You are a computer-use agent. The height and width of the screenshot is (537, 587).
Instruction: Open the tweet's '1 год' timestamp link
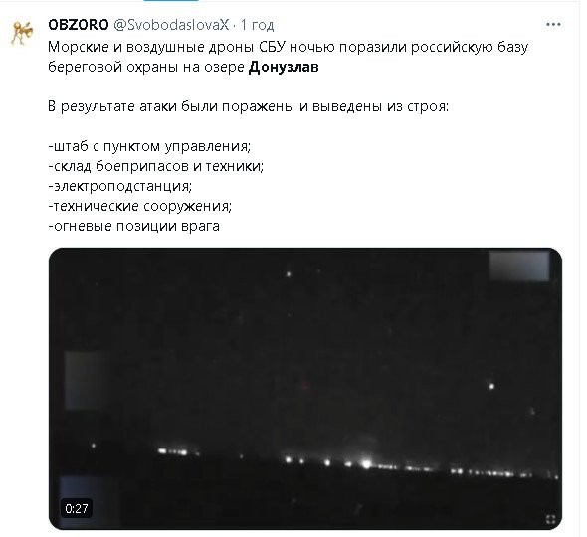pos(258,25)
